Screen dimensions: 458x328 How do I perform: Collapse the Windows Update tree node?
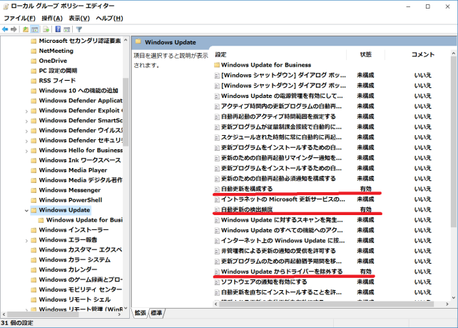26,210
